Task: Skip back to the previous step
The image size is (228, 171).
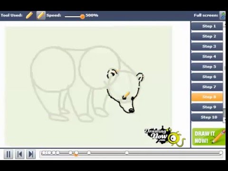Action: tap(19, 154)
